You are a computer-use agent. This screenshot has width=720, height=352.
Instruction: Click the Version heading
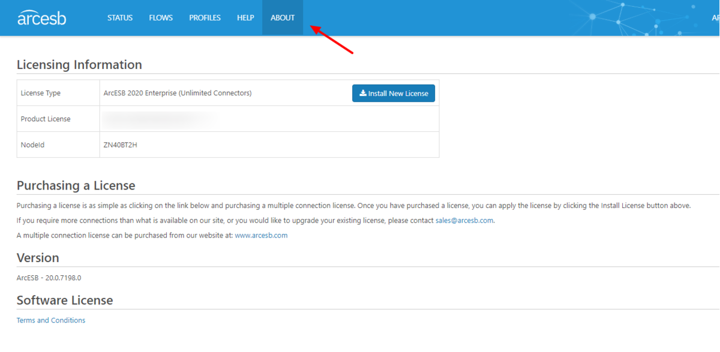click(x=38, y=258)
